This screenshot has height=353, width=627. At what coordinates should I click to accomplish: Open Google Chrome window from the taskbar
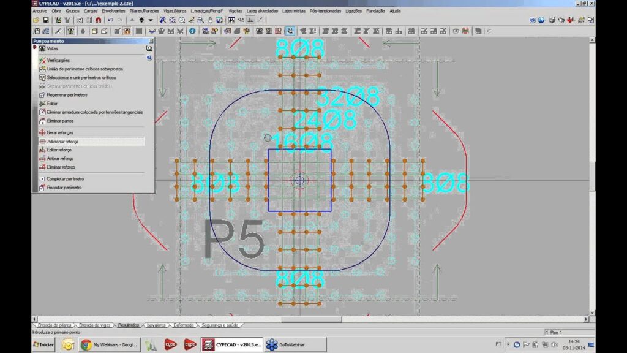tap(111, 345)
